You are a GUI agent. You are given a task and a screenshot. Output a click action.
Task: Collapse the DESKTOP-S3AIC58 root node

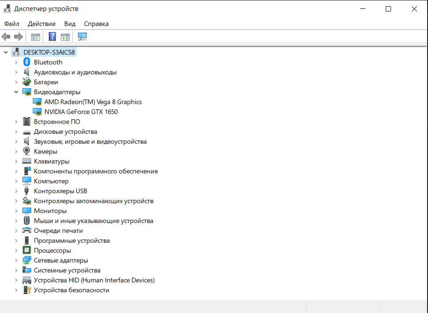(6, 52)
